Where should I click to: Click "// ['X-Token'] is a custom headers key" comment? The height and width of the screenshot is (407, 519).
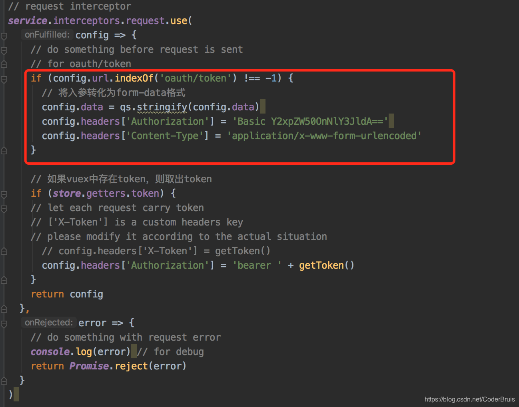(x=137, y=222)
